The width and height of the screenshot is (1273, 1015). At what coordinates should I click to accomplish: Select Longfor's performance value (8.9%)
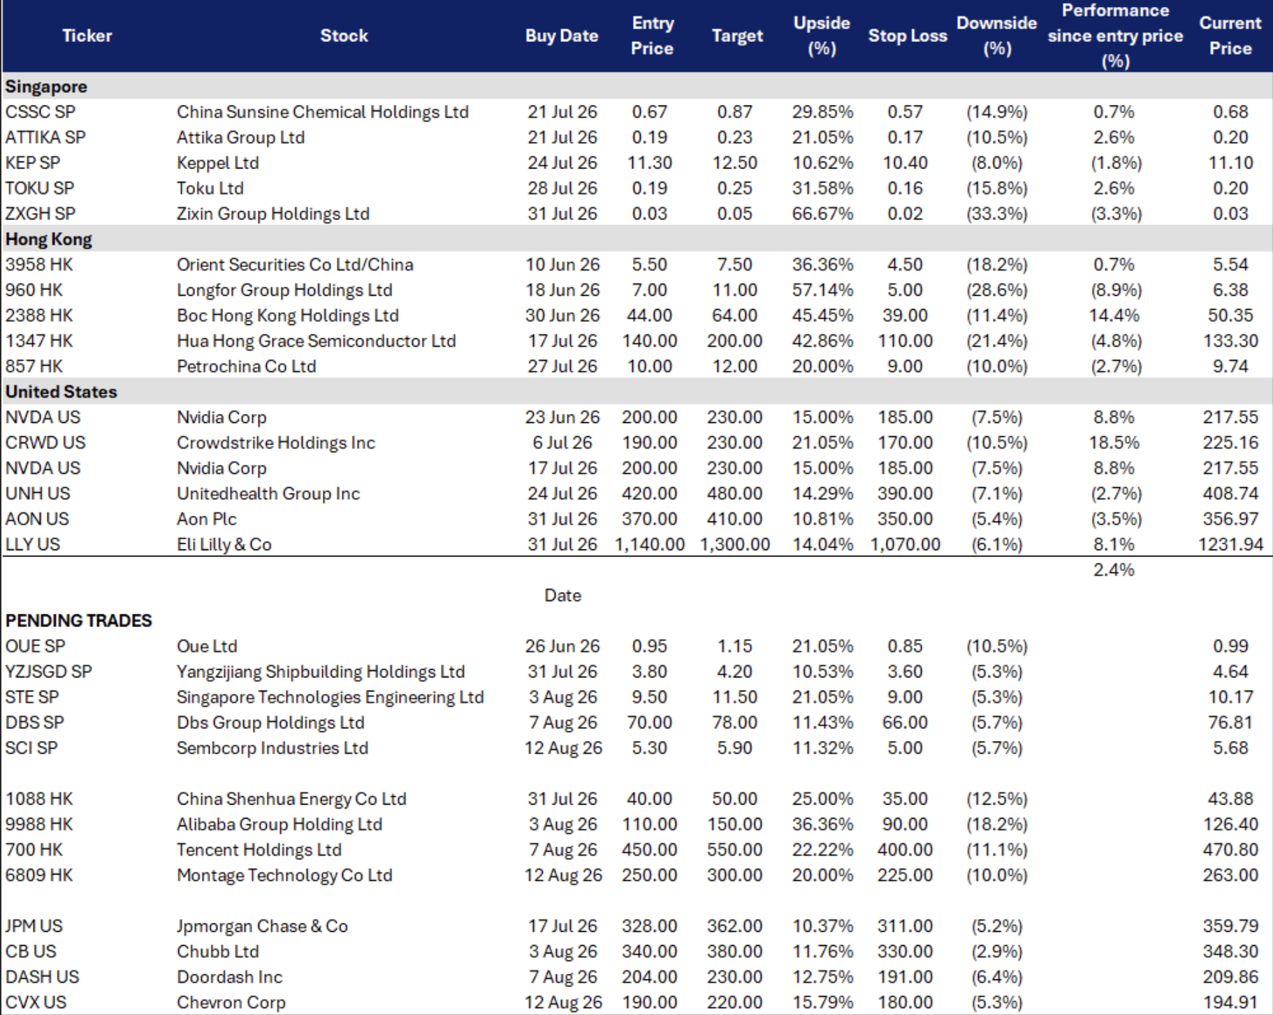[1116, 290]
